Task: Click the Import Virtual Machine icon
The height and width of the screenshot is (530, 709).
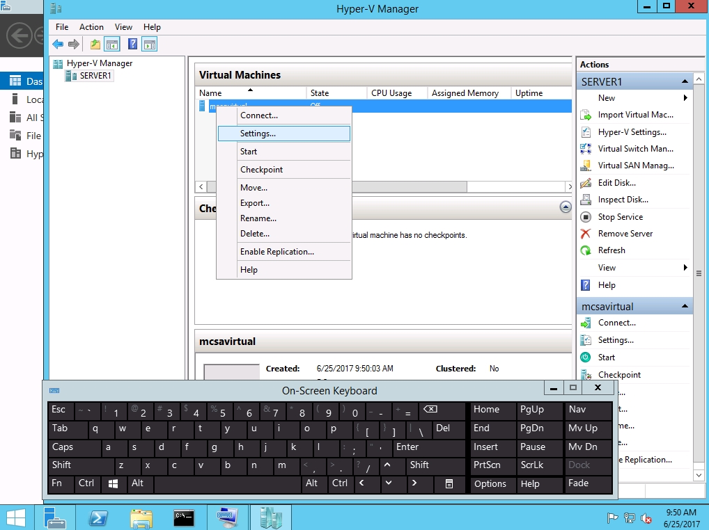Action: (586, 115)
